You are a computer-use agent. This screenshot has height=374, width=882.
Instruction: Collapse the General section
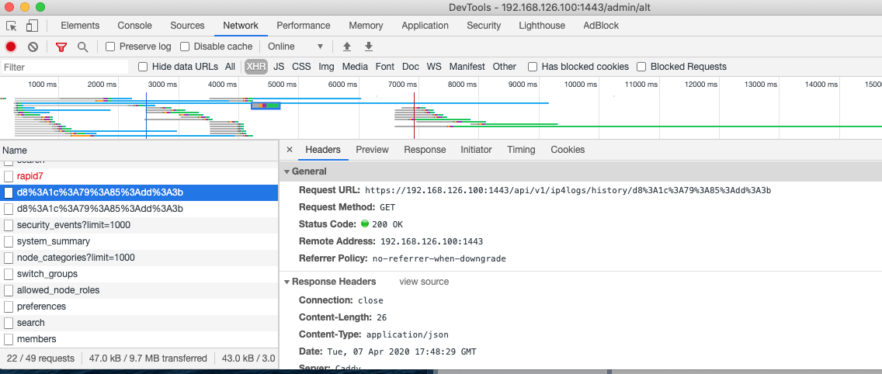click(x=287, y=171)
